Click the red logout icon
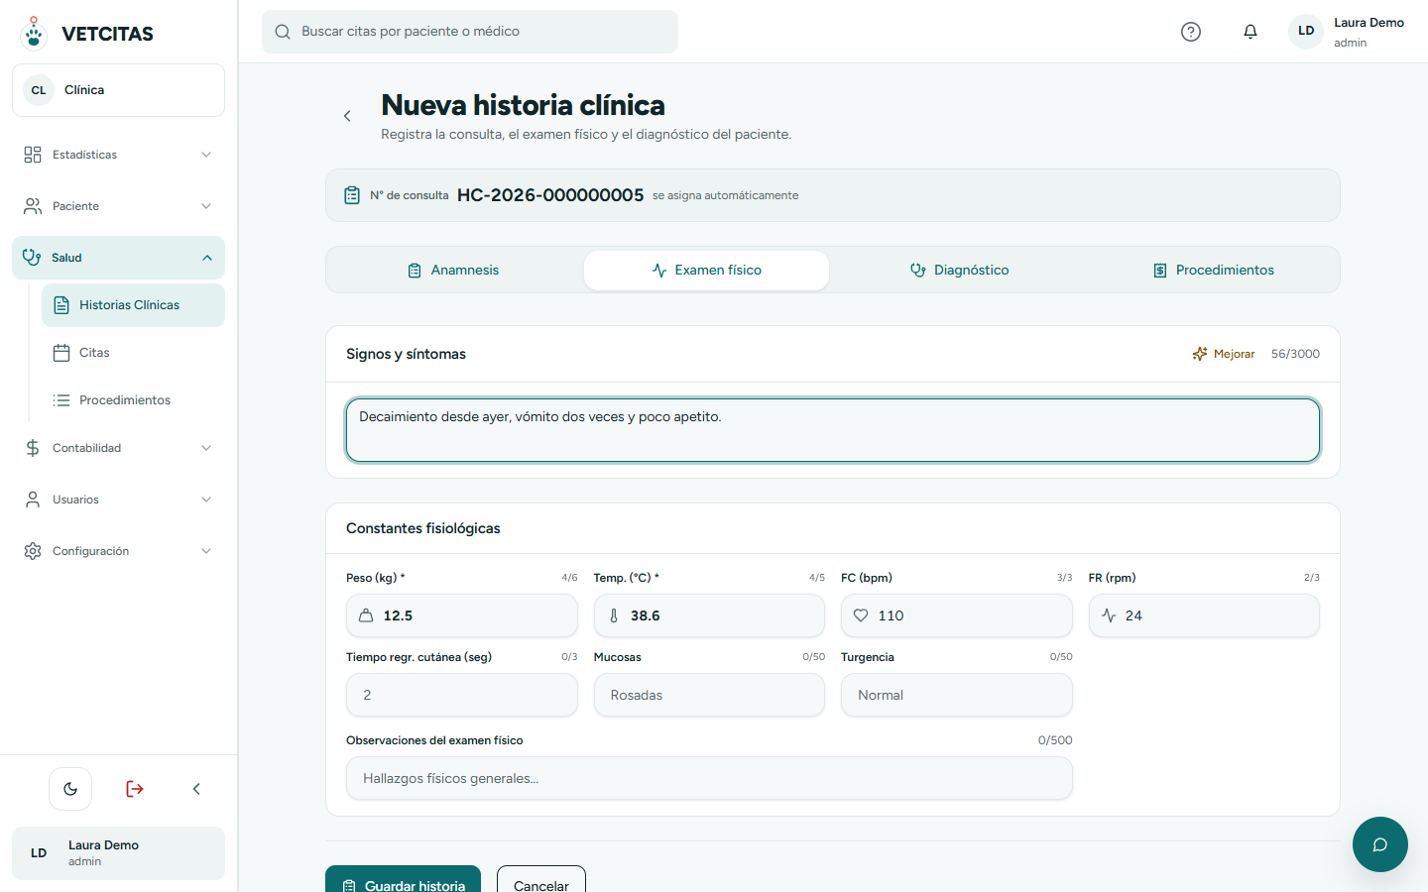Viewport: 1428px width, 892px height. pyautogui.click(x=135, y=789)
